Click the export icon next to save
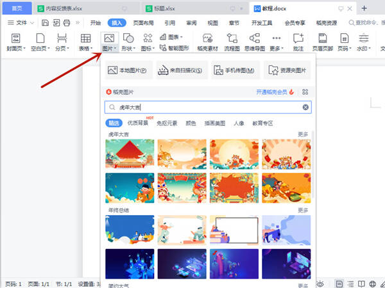 [x=56, y=23]
